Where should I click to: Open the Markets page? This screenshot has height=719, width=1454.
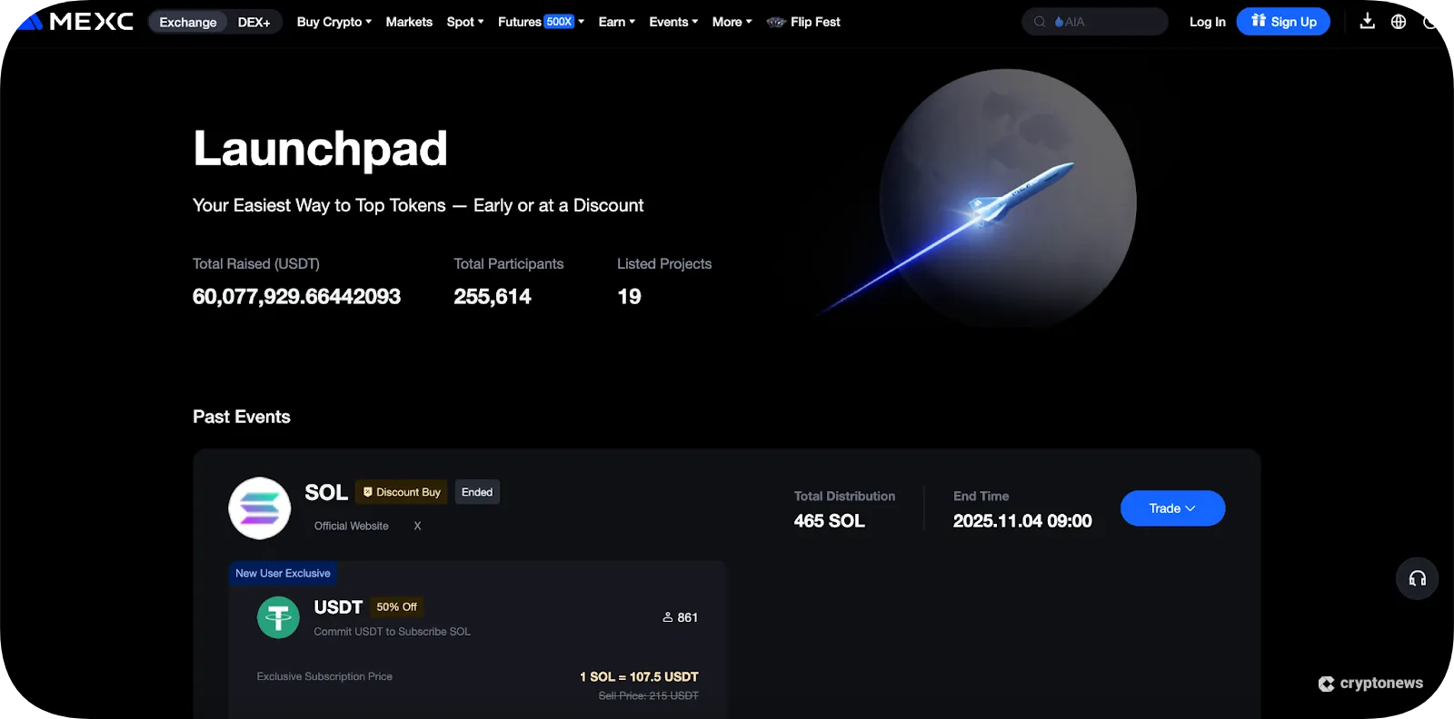409,22
